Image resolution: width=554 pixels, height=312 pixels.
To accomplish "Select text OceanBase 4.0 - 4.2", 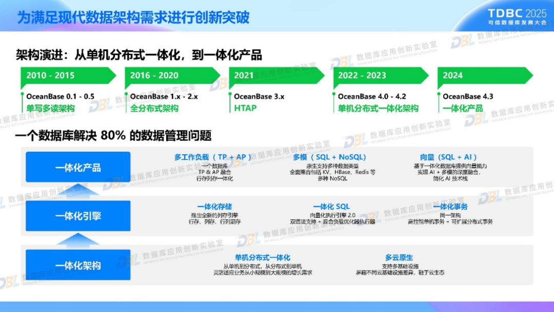I will click(x=372, y=96).
